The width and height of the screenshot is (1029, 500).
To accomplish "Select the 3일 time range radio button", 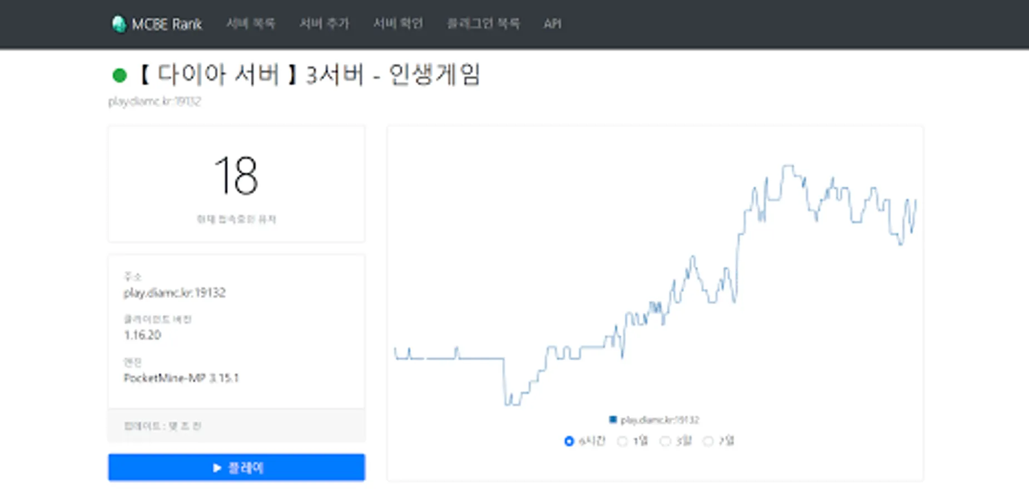I will tap(665, 441).
